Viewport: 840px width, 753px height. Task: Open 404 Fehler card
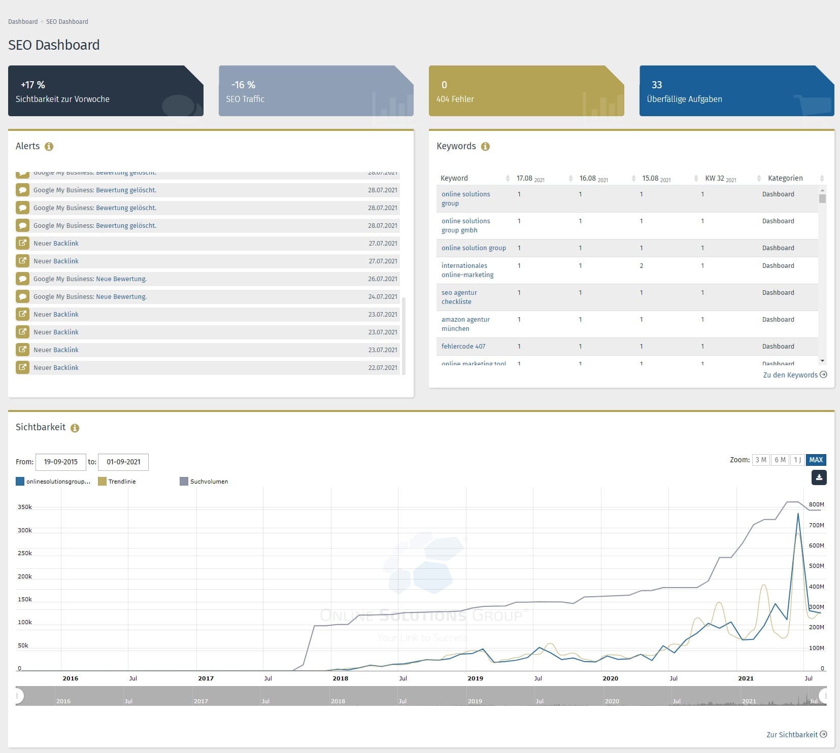click(526, 91)
